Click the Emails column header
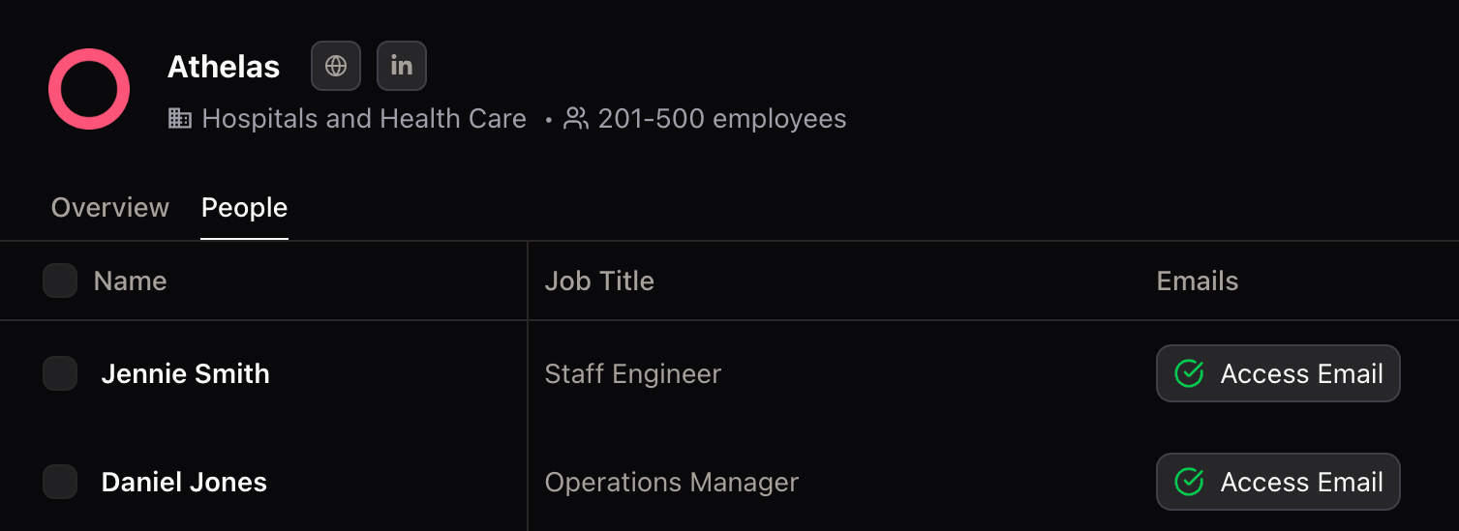The height and width of the screenshot is (531, 1459). tap(1198, 281)
